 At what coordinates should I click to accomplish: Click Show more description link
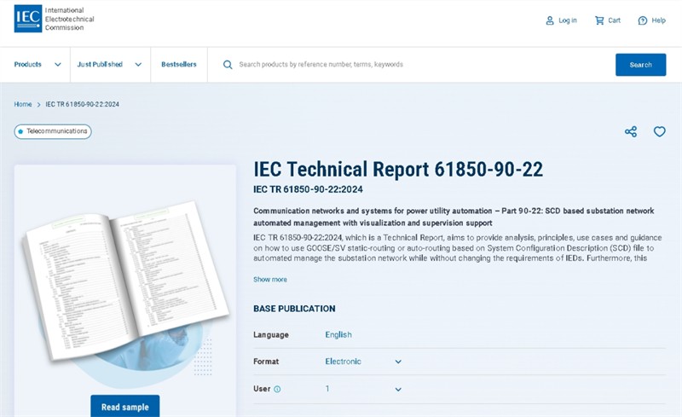[x=270, y=280]
